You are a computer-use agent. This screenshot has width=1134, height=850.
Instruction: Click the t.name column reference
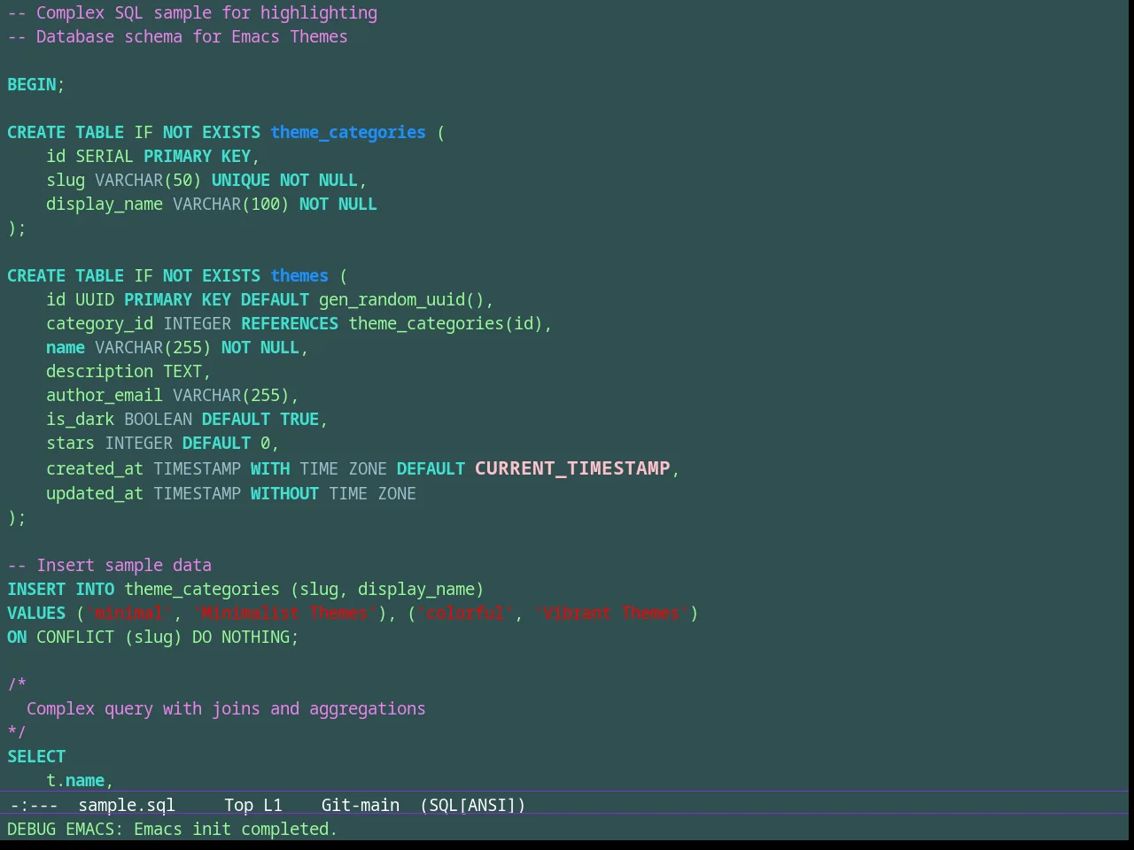(75, 780)
